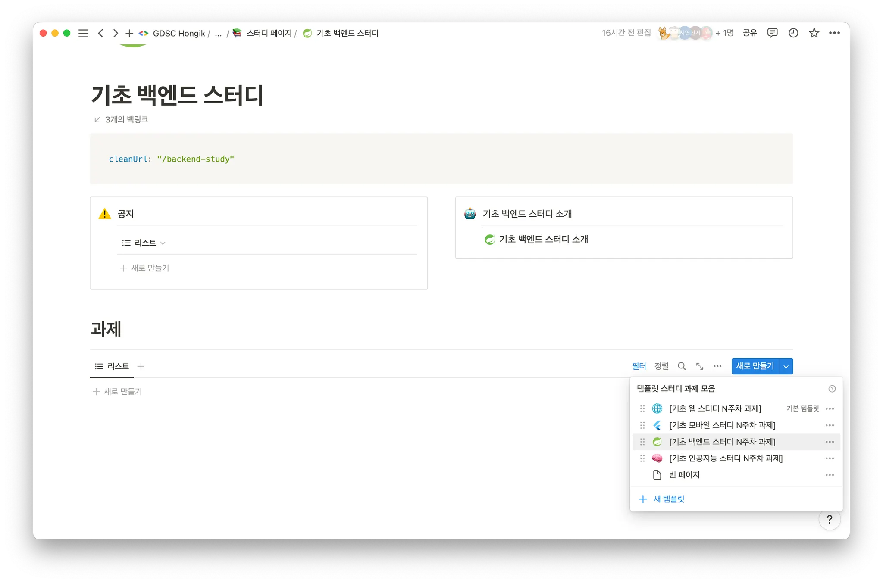Open the sidebar hamburger menu
Viewport: 883px width, 583px height.
tap(83, 33)
